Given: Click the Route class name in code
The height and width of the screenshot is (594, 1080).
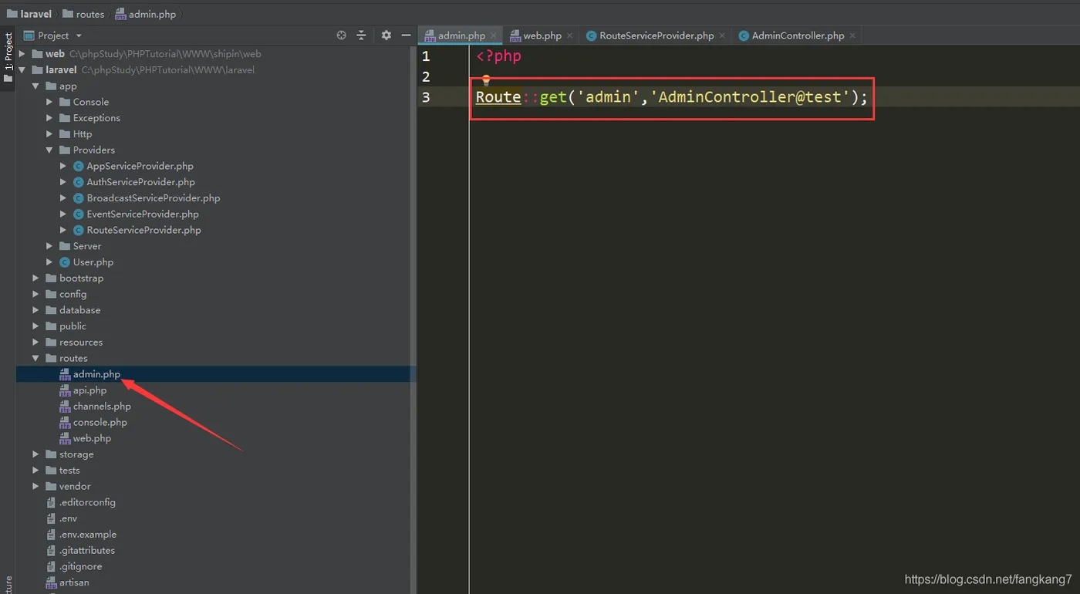Looking at the screenshot, I should (498, 97).
